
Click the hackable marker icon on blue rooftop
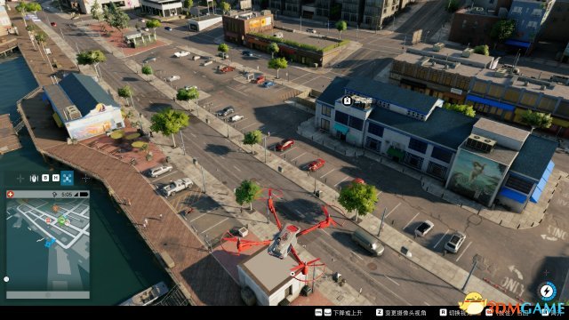pyautogui.click(x=348, y=100)
